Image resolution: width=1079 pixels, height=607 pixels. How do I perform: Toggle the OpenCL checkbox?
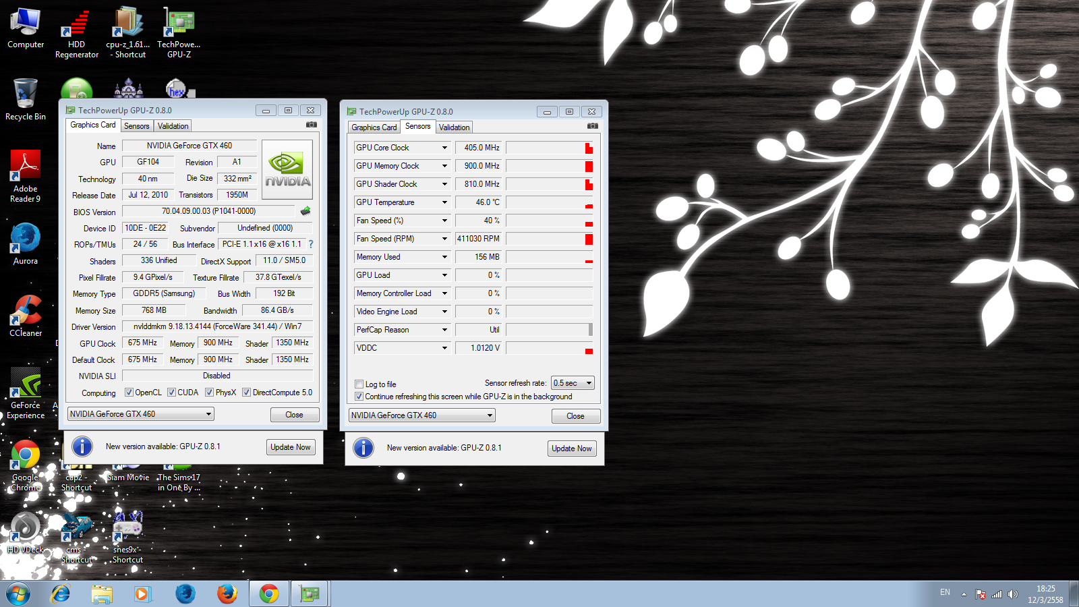129,393
